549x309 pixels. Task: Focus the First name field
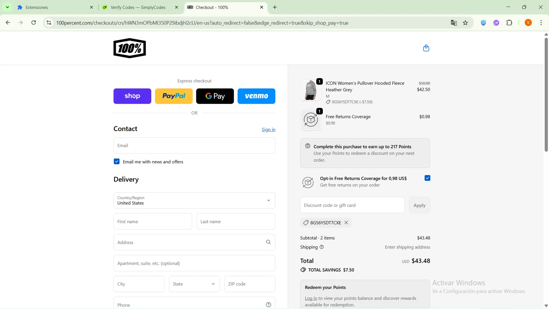coord(153,221)
